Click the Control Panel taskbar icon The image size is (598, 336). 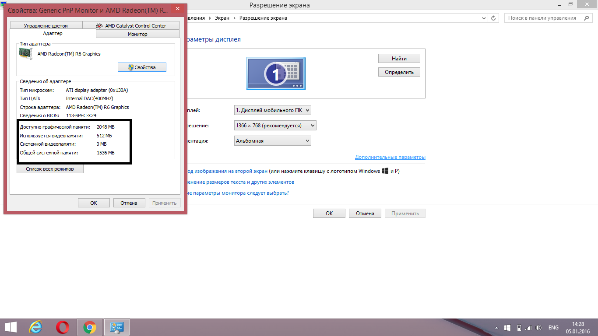pos(117,327)
